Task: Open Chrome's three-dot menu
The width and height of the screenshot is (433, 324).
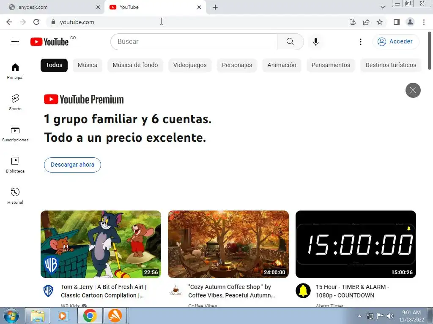Action: 424,22
